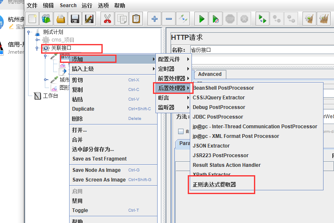Click the 名称 input field
Screen dimensions: 334x223
point(262,50)
